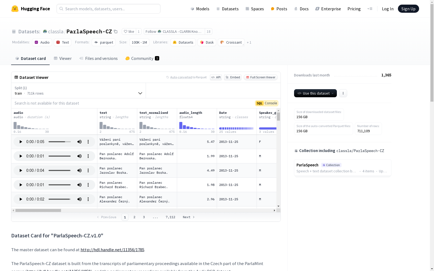
Task: Select the Croissant library tag
Action: click(231, 42)
